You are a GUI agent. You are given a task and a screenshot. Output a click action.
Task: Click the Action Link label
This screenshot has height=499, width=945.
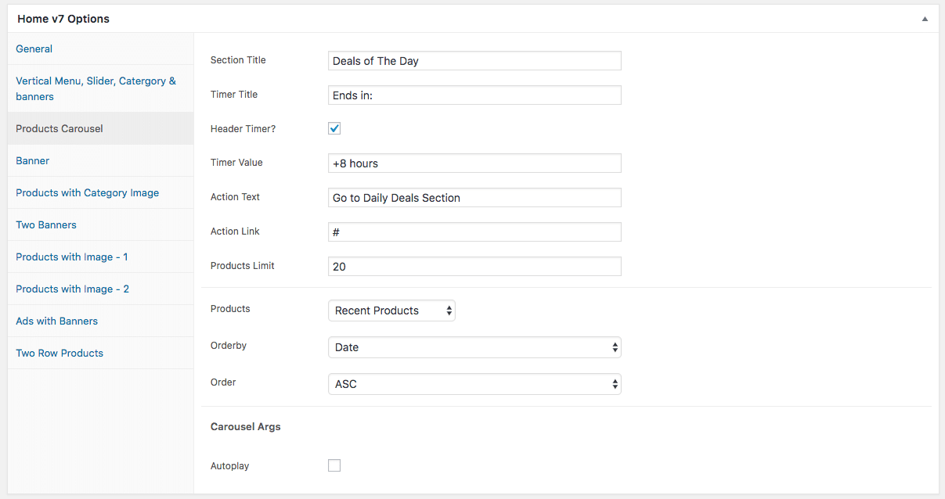(x=235, y=232)
